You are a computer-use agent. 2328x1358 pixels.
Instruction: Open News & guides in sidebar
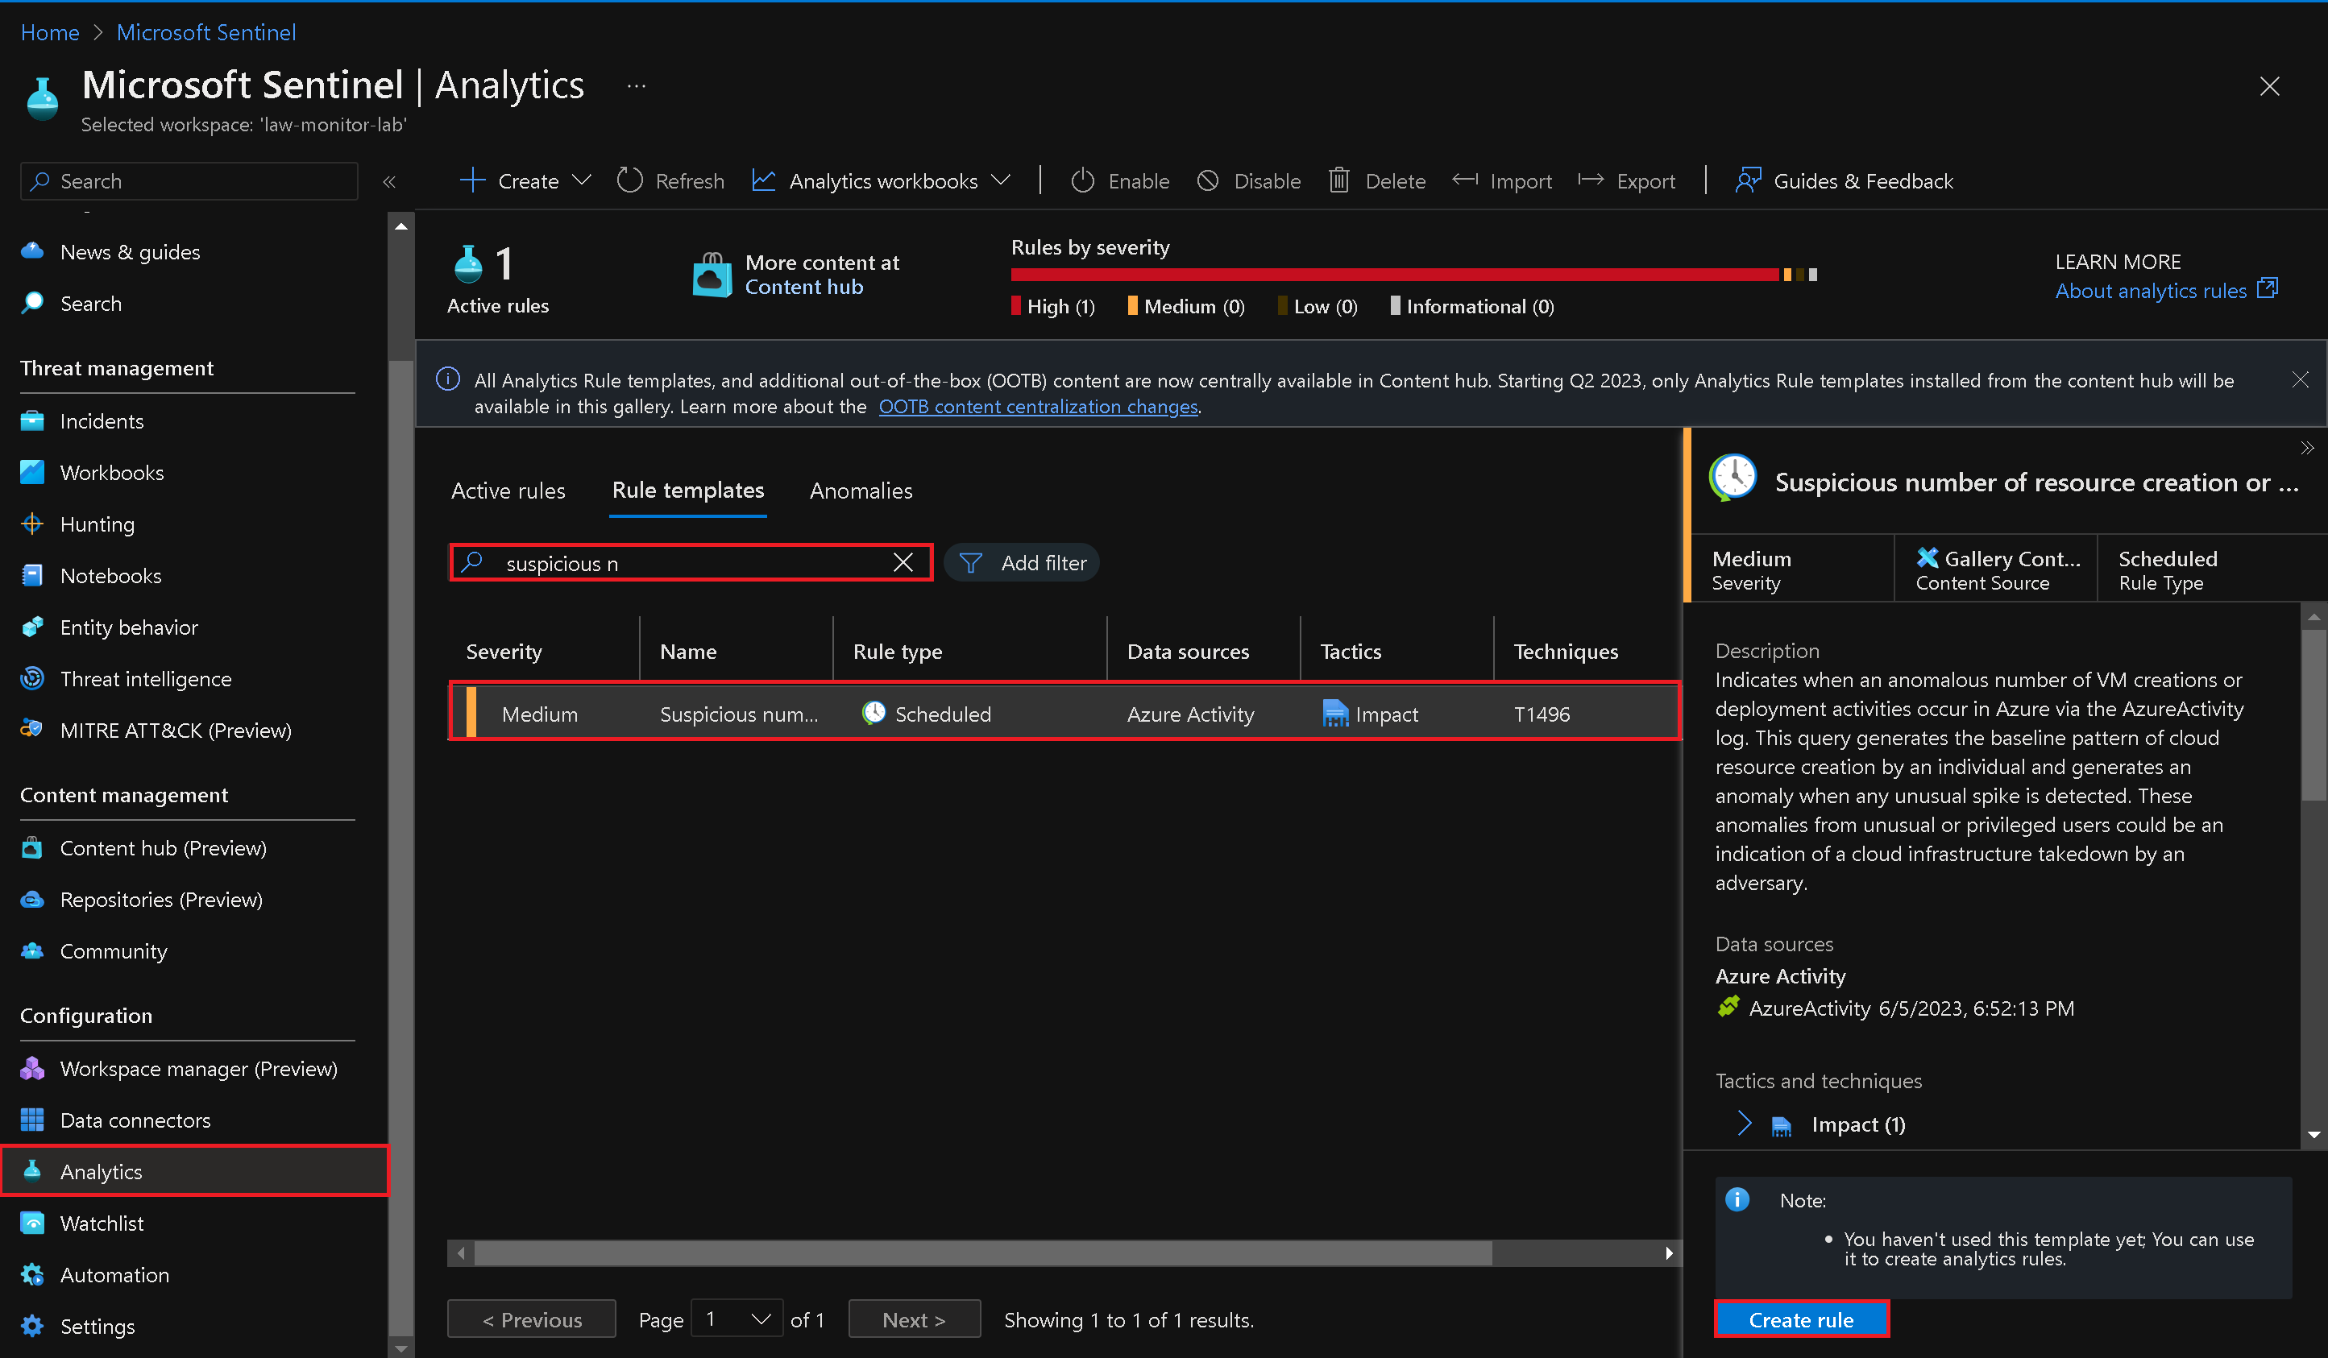129,252
